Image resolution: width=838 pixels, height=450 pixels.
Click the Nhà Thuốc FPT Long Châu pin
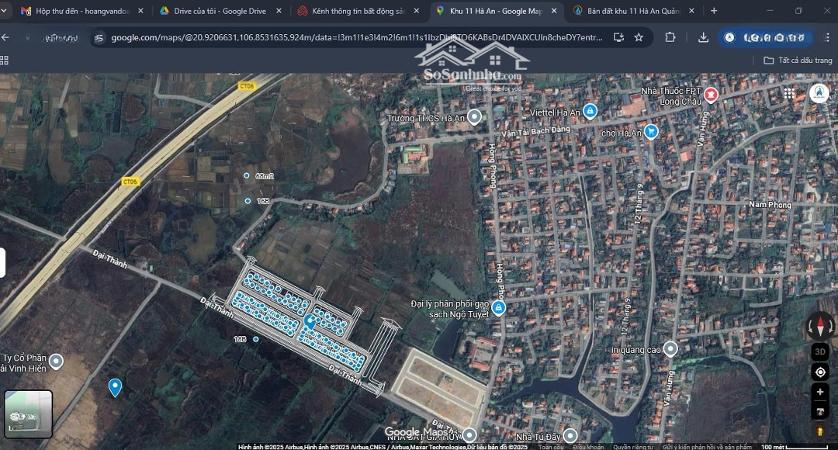pos(711,95)
